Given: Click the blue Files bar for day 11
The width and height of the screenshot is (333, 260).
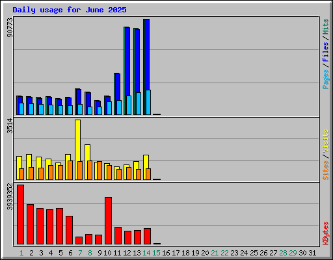Looking at the screenshot, I should (x=118, y=87).
